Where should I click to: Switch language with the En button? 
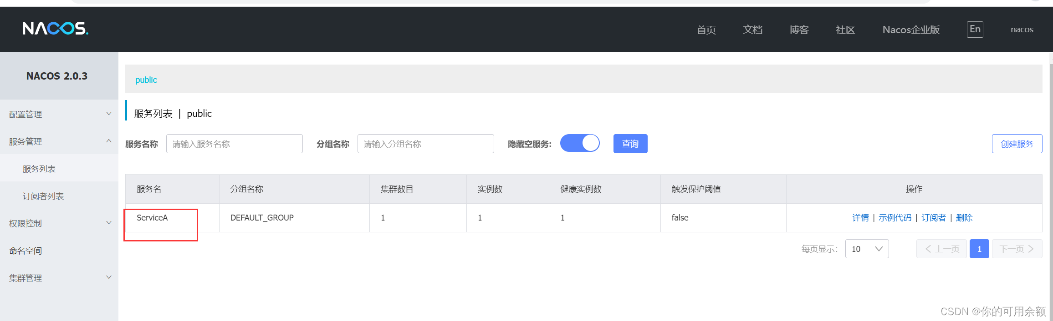point(975,30)
